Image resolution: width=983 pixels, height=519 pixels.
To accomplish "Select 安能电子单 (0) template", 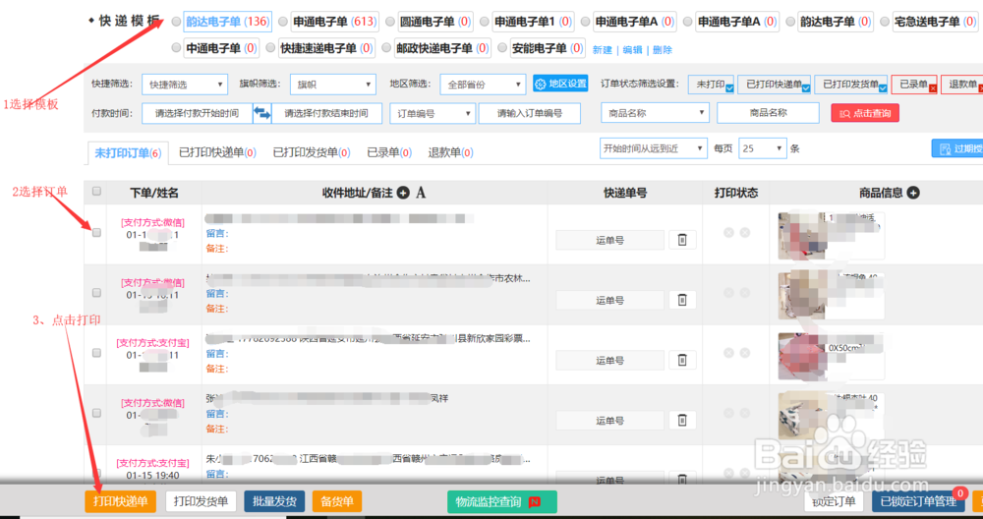I will (x=501, y=48).
